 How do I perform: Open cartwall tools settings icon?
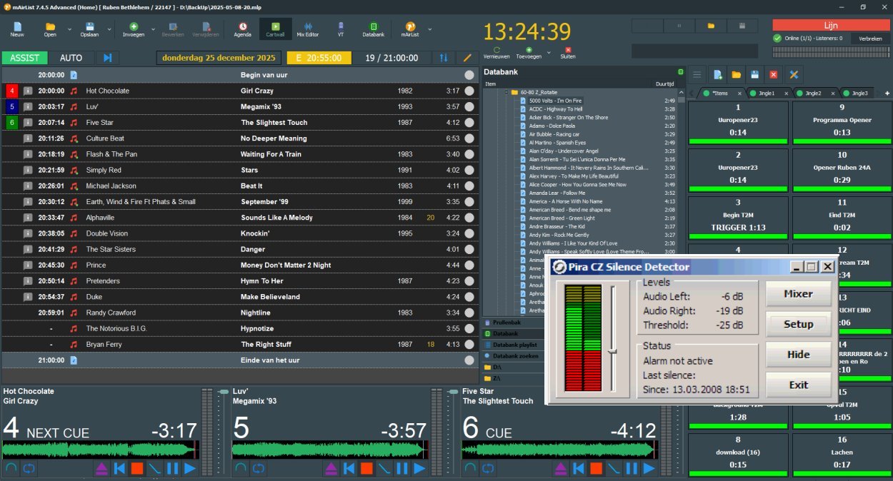point(793,74)
